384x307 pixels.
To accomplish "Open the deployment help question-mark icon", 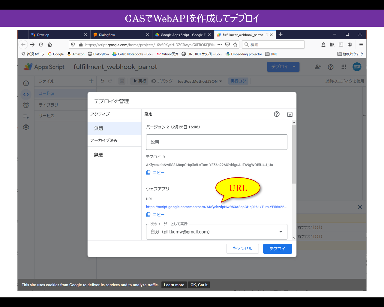I will (277, 114).
